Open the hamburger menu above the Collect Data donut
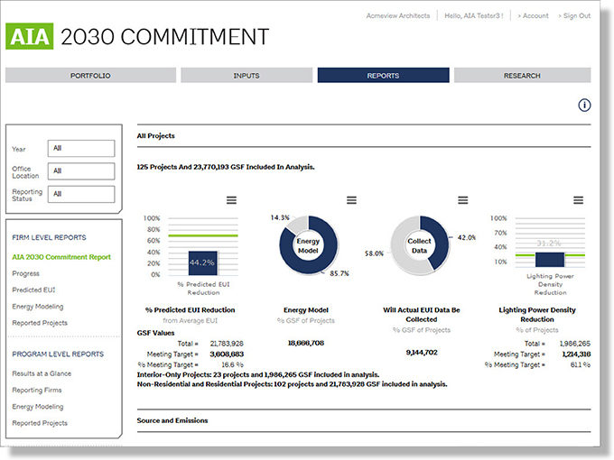The height and width of the screenshot is (460, 614). pos(463,200)
